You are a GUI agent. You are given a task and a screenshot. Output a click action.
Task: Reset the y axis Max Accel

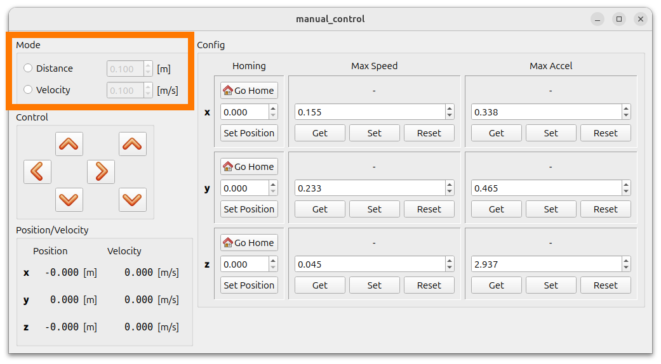(x=606, y=209)
